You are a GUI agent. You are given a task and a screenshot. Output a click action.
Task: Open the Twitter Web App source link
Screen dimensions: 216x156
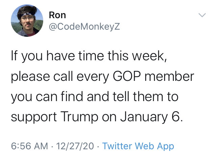138,146
